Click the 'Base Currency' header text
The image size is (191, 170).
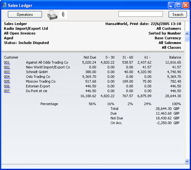(168, 38)
